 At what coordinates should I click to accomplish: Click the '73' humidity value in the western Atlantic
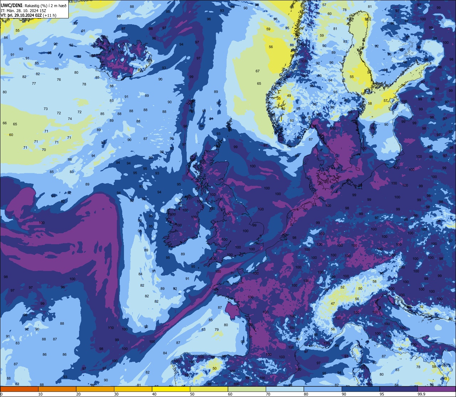(x=46, y=109)
